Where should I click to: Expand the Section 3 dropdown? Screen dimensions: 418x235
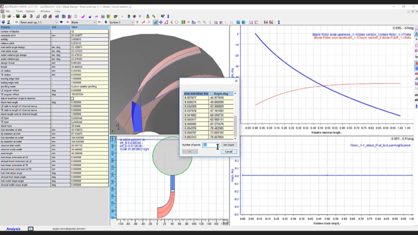pos(121,22)
